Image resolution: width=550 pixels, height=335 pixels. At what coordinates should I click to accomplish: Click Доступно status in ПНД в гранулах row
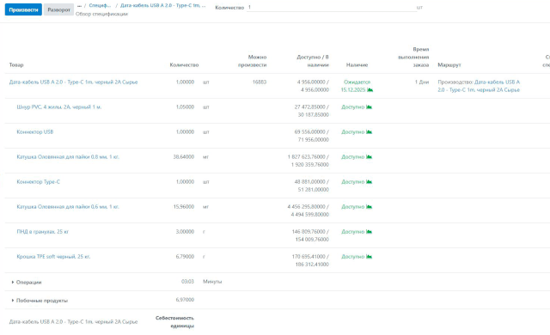[x=353, y=231]
